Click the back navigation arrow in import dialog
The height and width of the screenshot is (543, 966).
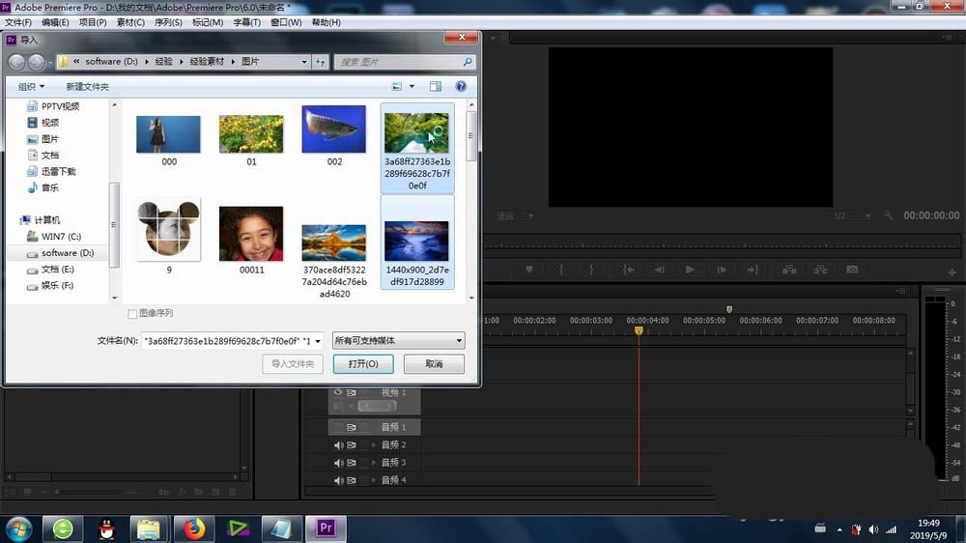coord(17,62)
